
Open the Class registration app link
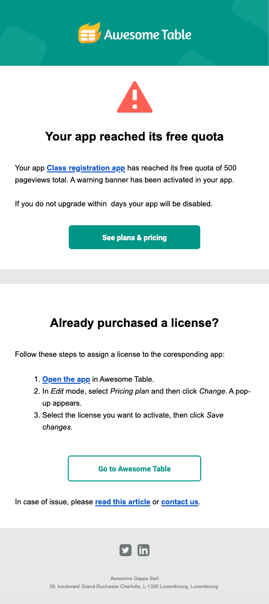(x=86, y=168)
